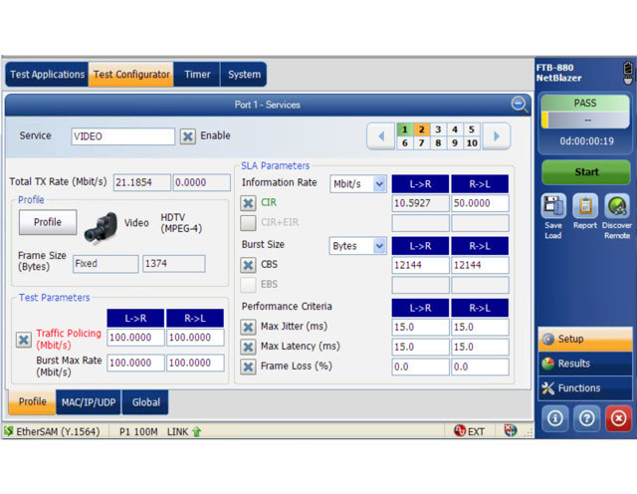Image resolution: width=637 pixels, height=494 pixels.
Task: Click the Profile button
Action: click(x=47, y=222)
